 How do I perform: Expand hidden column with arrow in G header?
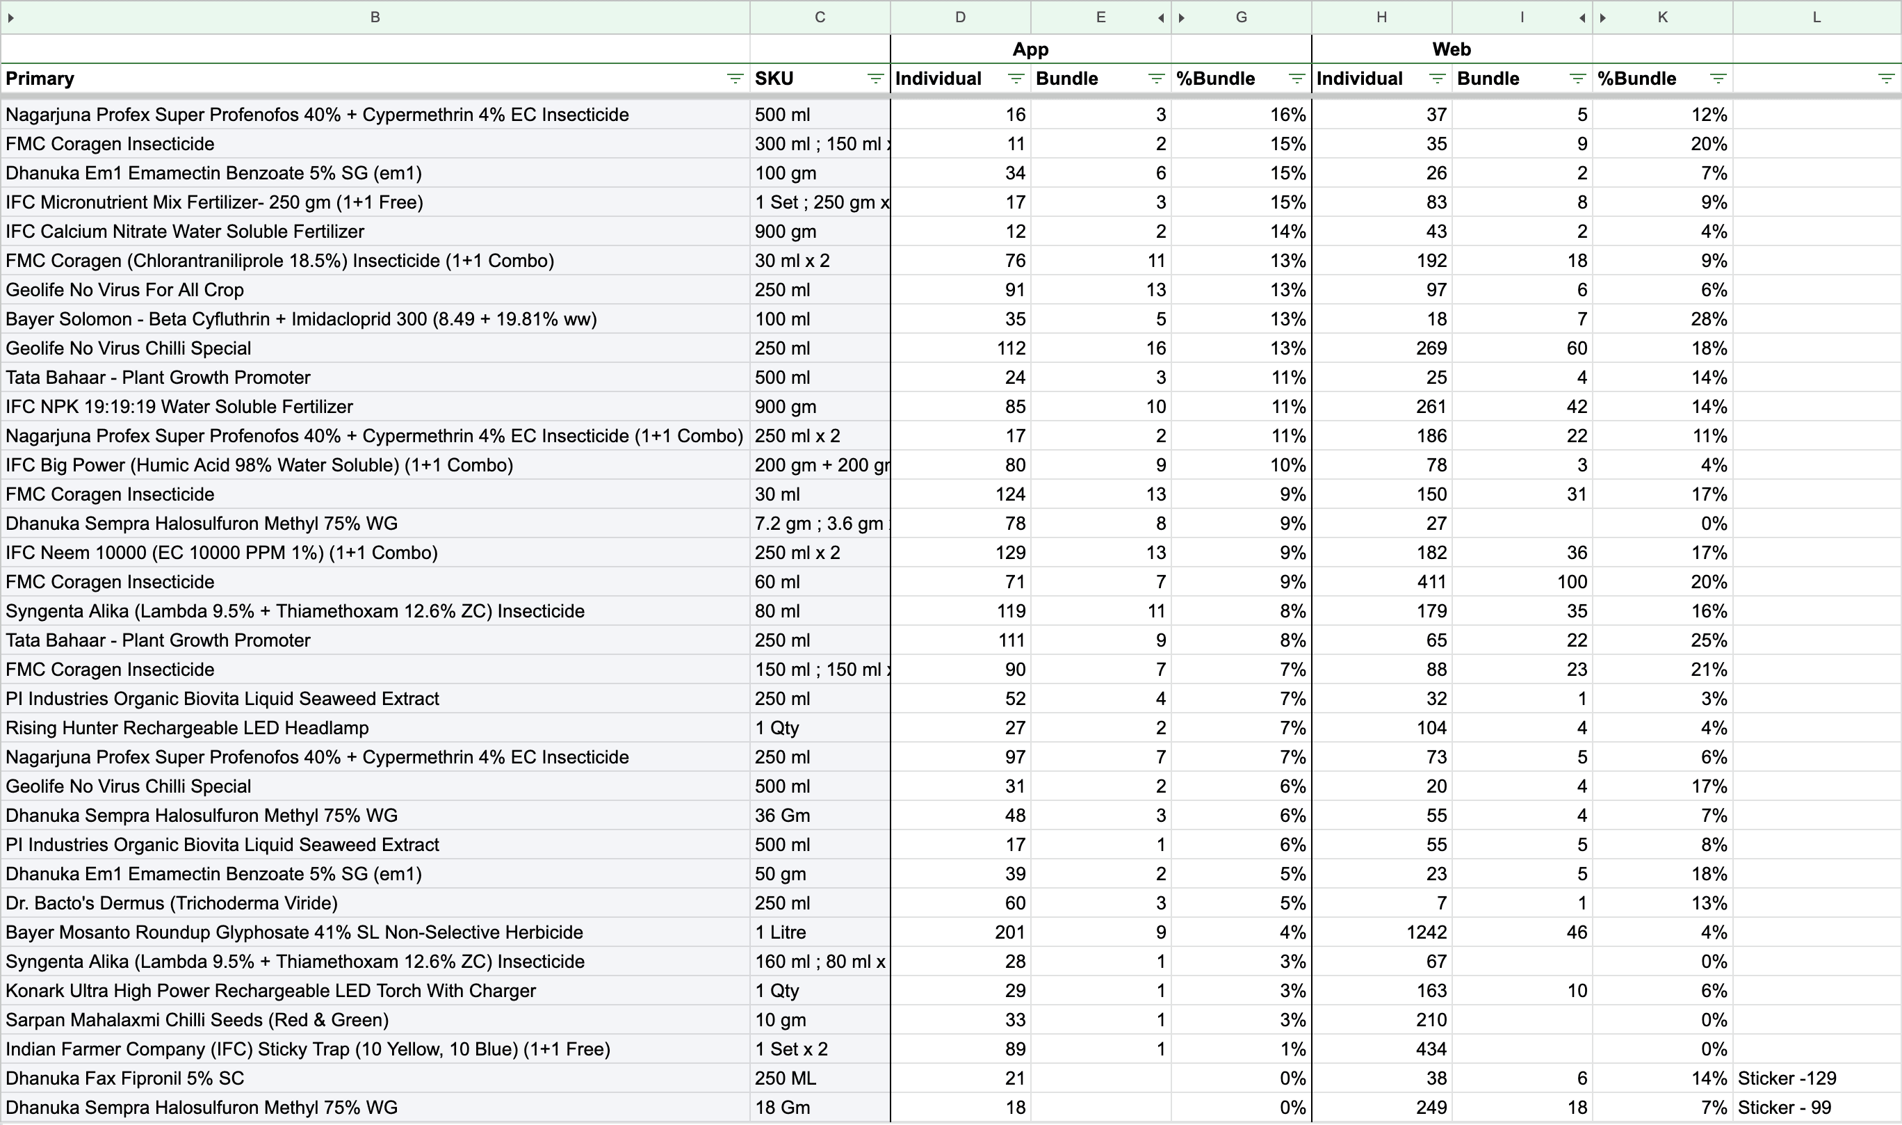coord(1181,17)
